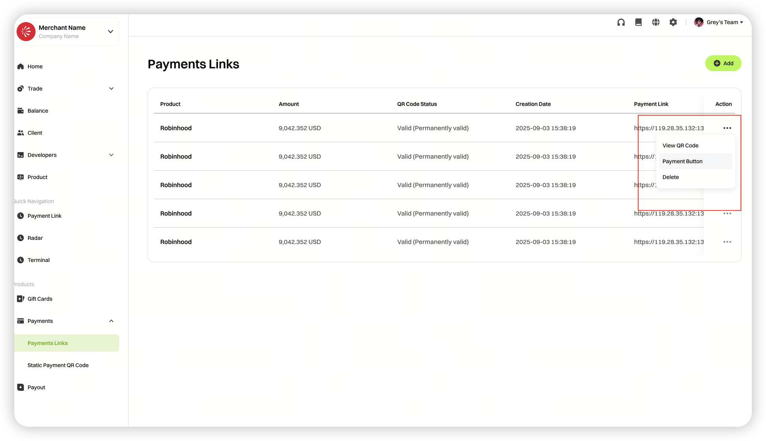766x441 pixels.
Task: Click the globe language icon
Action: pyautogui.click(x=656, y=23)
